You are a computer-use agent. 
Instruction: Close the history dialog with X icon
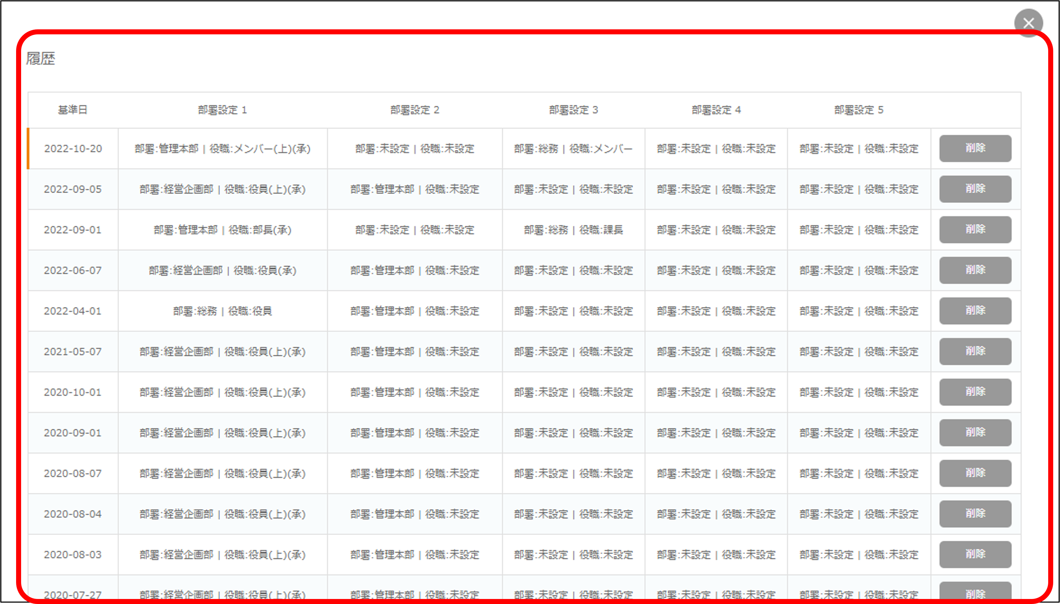coord(1028,23)
